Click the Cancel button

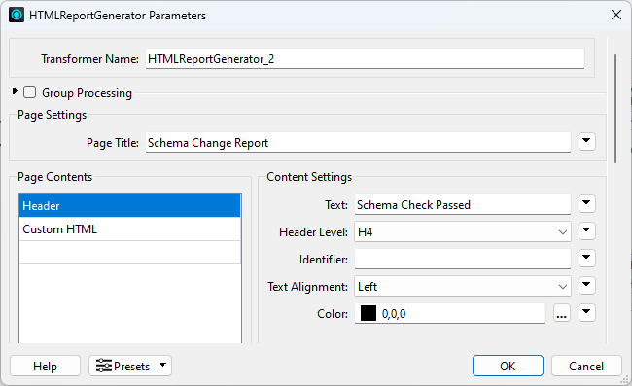click(586, 366)
